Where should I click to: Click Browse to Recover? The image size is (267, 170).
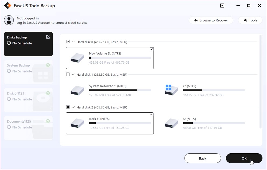(x=211, y=20)
